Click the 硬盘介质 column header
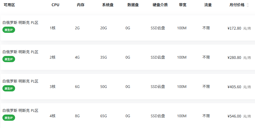Viewport: 255px width, 128px height. pos(160,5)
